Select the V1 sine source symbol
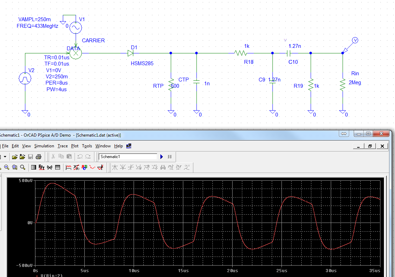Image resolution: width=395 pixels, height=277 pixels. click(x=76, y=28)
